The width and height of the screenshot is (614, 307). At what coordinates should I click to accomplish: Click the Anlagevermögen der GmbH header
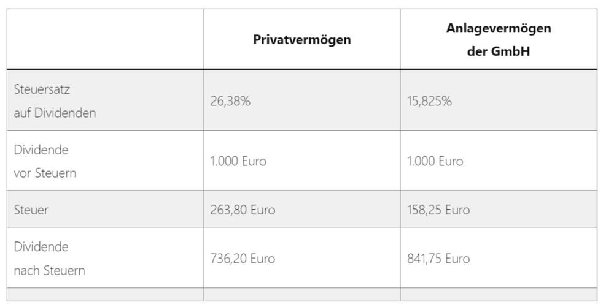(499, 39)
